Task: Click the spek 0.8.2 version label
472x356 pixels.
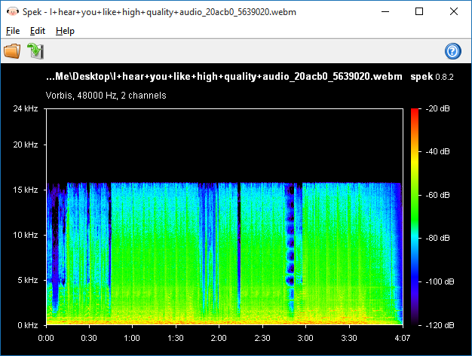Action: click(432, 77)
